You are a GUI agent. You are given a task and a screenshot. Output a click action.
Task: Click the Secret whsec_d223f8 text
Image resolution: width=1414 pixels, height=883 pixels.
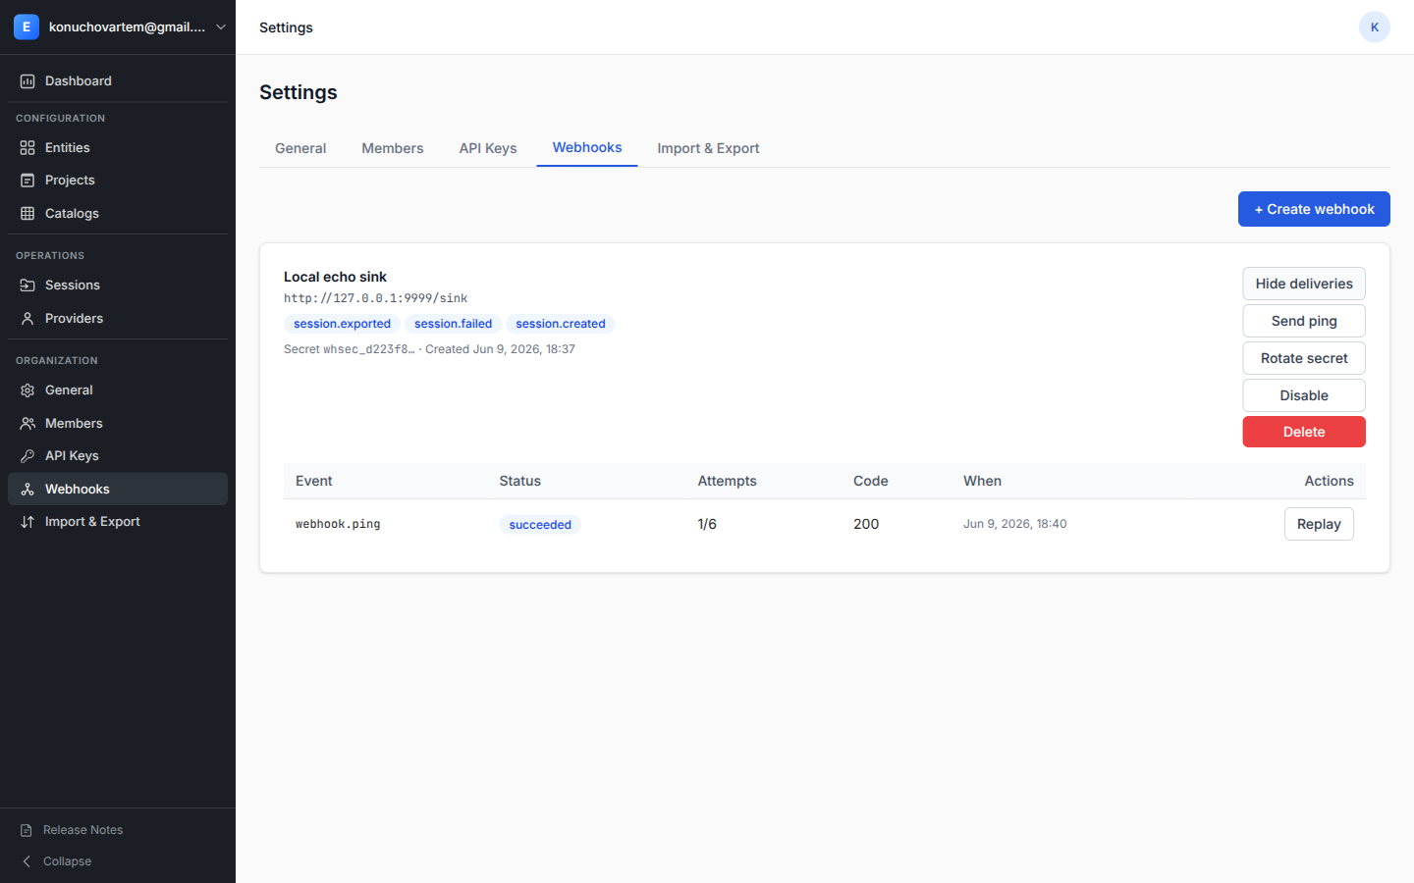tap(349, 349)
